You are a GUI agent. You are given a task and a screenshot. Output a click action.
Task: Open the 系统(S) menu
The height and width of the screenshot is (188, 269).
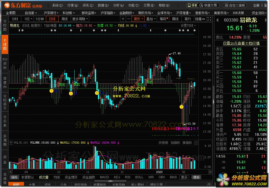[58, 5]
